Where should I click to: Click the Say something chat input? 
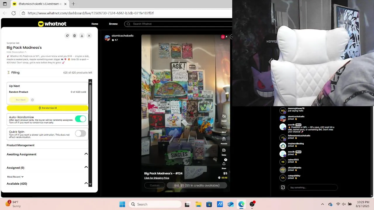pos(313,188)
